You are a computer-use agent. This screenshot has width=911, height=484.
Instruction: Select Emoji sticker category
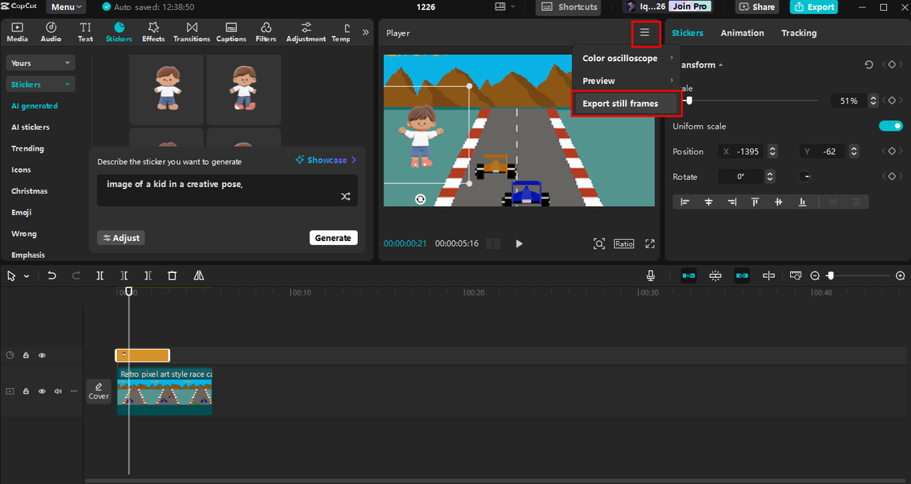tap(21, 213)
